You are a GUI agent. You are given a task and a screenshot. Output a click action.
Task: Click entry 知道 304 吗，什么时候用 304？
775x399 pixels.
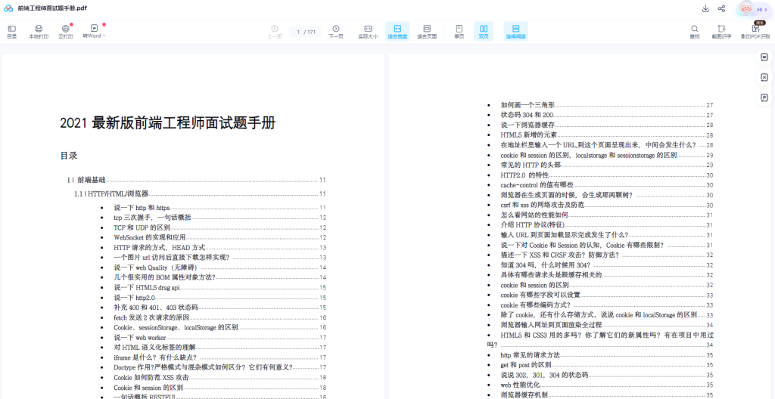[x=607, y=265]
